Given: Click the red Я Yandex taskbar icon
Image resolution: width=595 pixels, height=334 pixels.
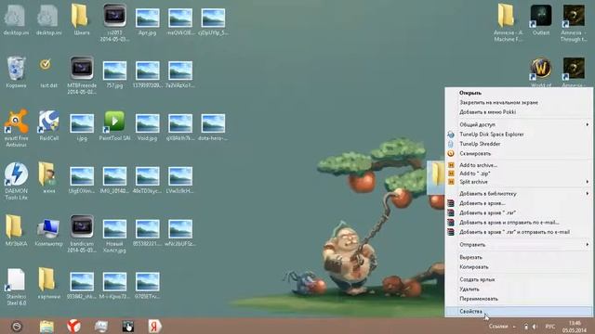Looking at the screenshot, I should [x=154, y=326].
